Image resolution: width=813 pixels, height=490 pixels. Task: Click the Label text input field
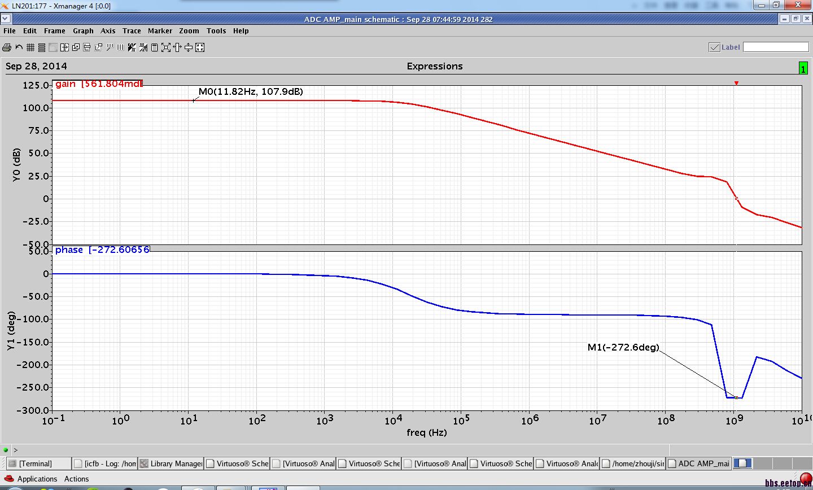776,47
